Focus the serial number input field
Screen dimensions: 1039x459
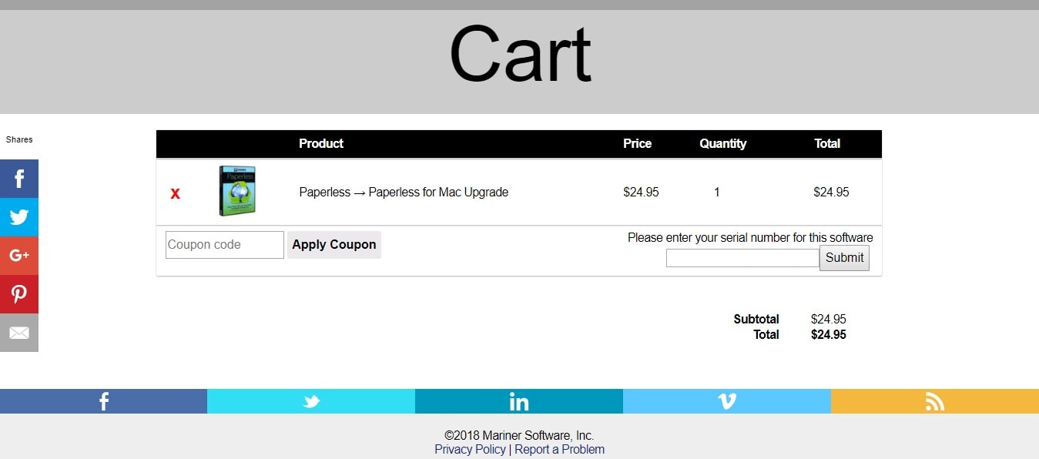pos(742,258)
